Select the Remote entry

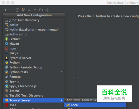click(x=34, y=77)
